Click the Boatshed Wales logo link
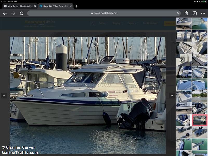This screenshot has height=156, width=208. (x=40, y=23)
